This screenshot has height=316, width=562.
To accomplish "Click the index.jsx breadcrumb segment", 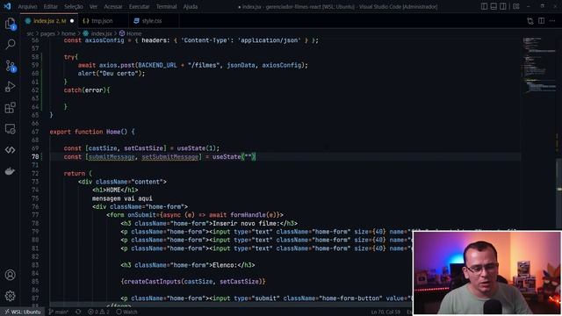I will [x=97, y=33].
